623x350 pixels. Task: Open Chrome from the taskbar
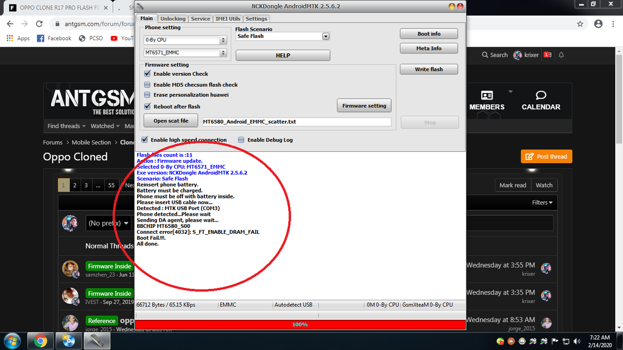click(40, 341)
